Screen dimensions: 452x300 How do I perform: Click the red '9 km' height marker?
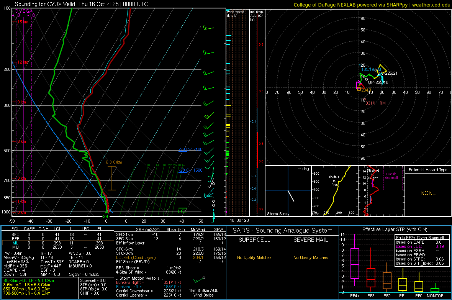[21, 102]
